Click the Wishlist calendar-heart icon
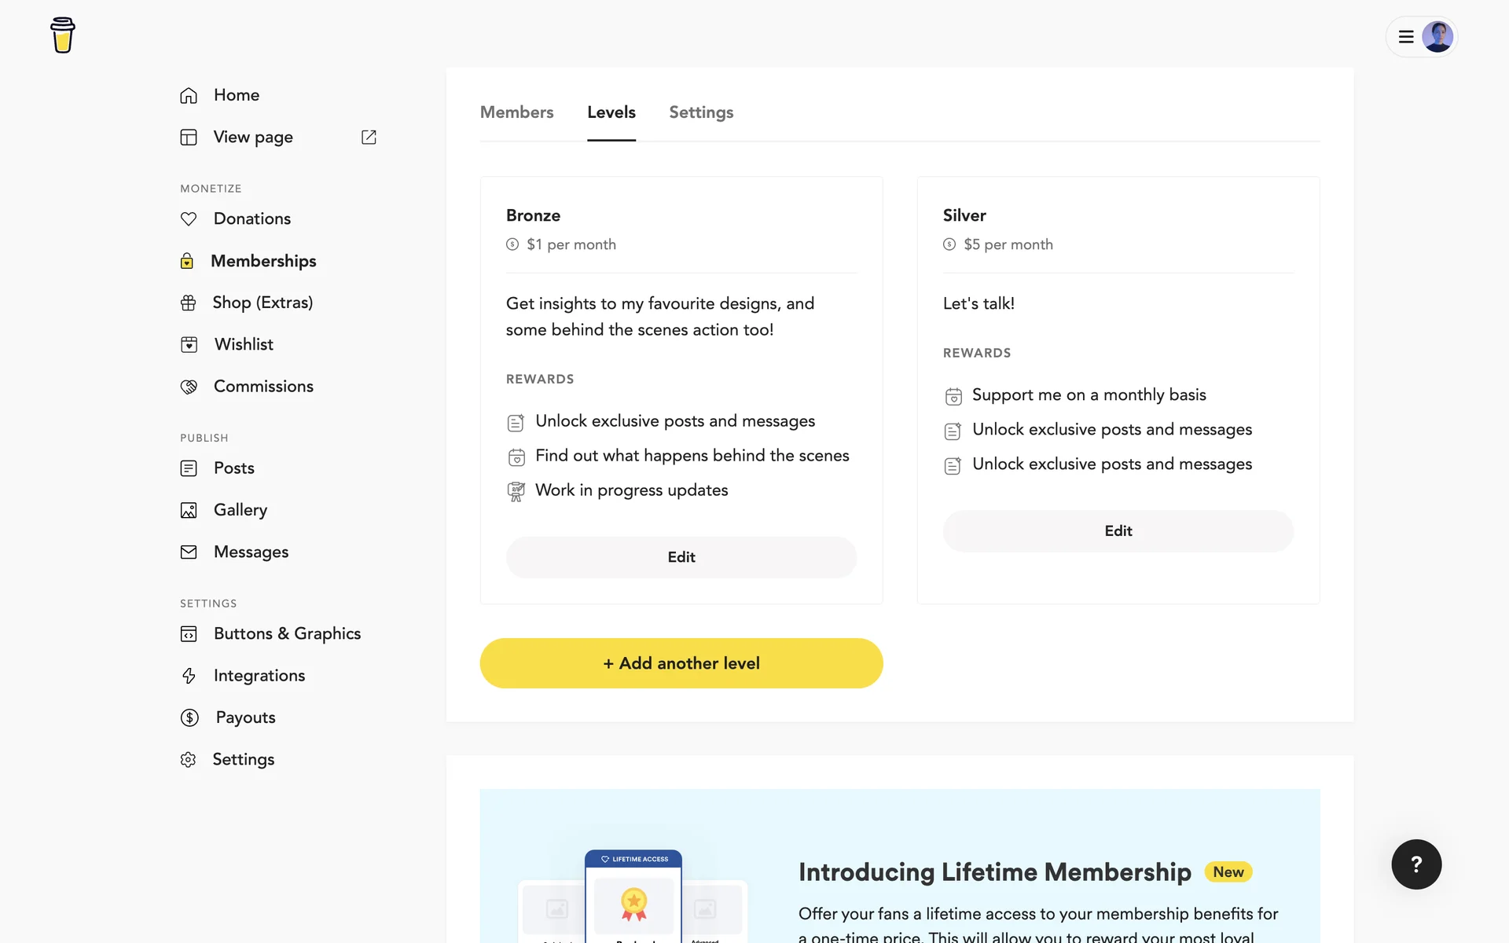 [x=189, y=344]
